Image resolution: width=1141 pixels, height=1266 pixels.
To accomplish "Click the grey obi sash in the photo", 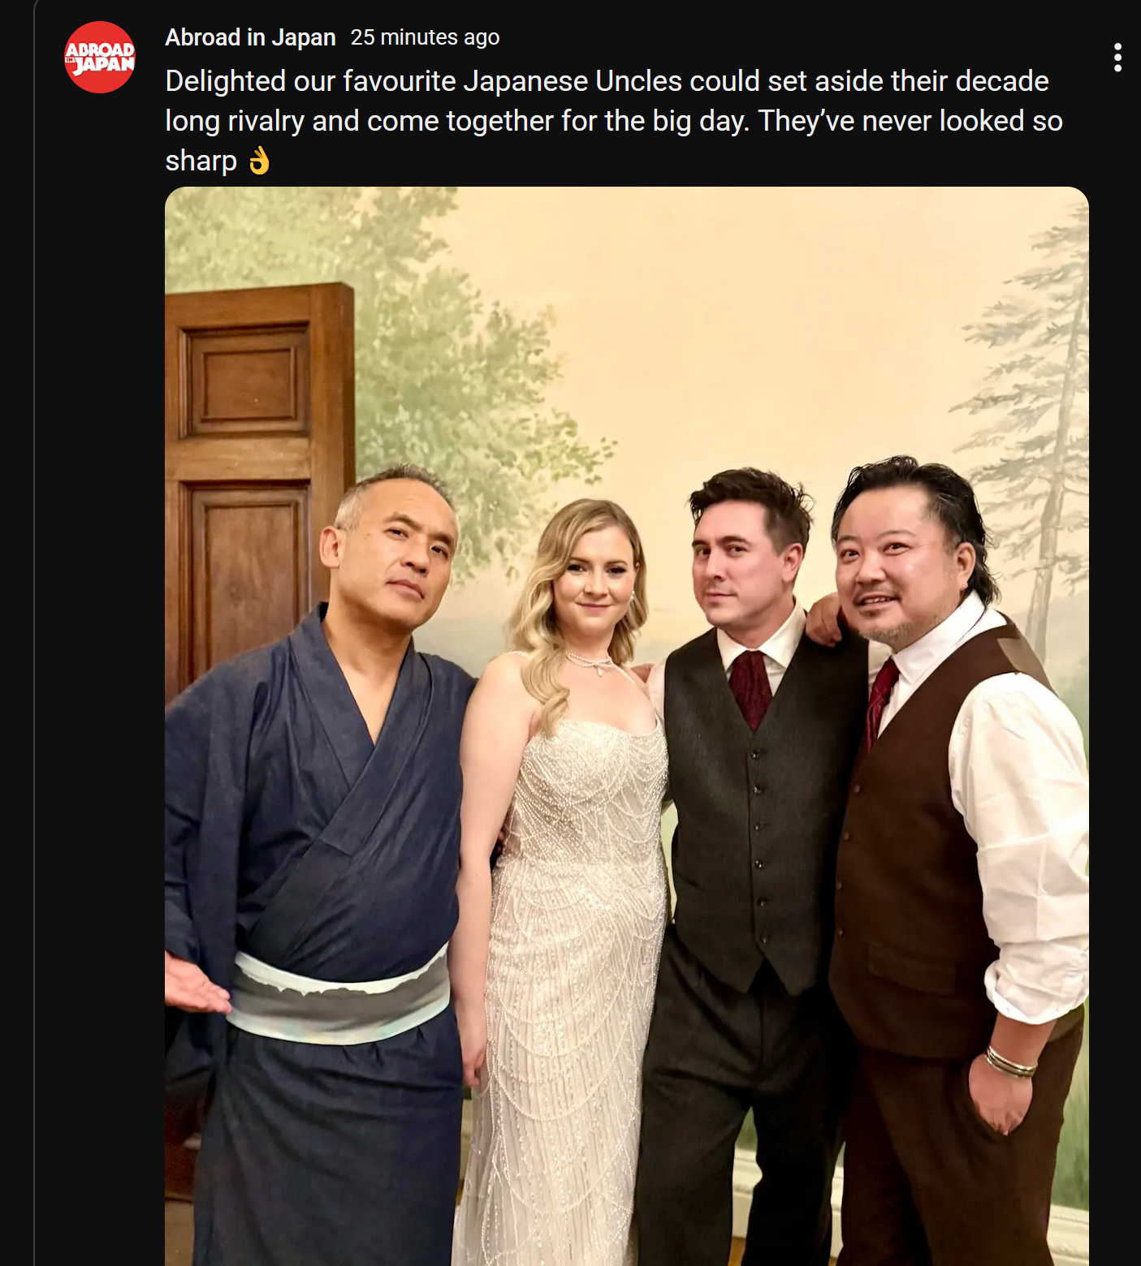I will [339, 998].
